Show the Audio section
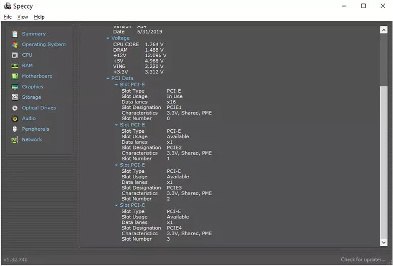Screen dimensions: 393x266 [x=29, y=118]
